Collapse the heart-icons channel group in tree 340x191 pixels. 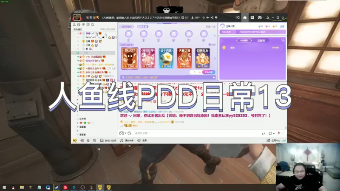(78, 123)
